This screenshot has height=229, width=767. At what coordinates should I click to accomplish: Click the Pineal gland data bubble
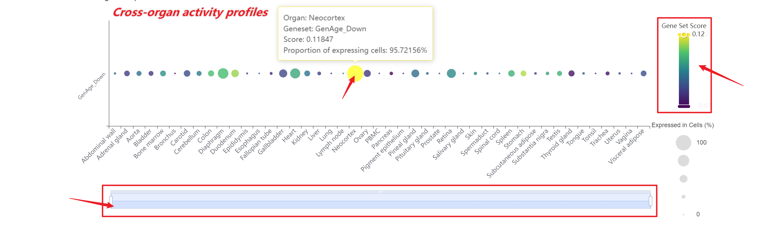(x=415, y=73)
